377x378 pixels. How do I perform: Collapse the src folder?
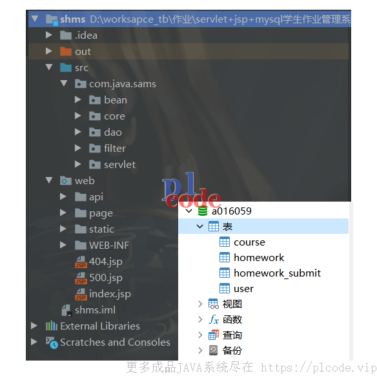click(x=49, y=67)
